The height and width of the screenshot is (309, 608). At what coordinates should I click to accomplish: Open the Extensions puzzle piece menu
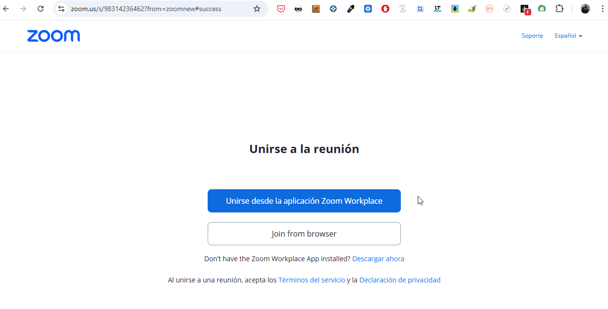point(559,9)
